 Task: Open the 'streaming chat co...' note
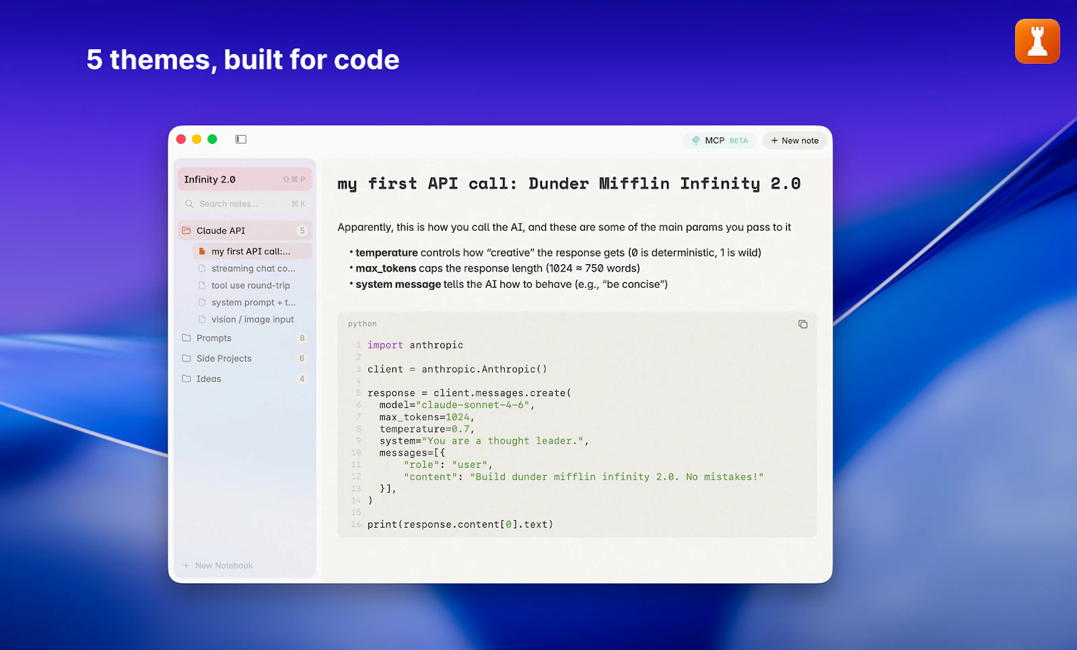252,268
